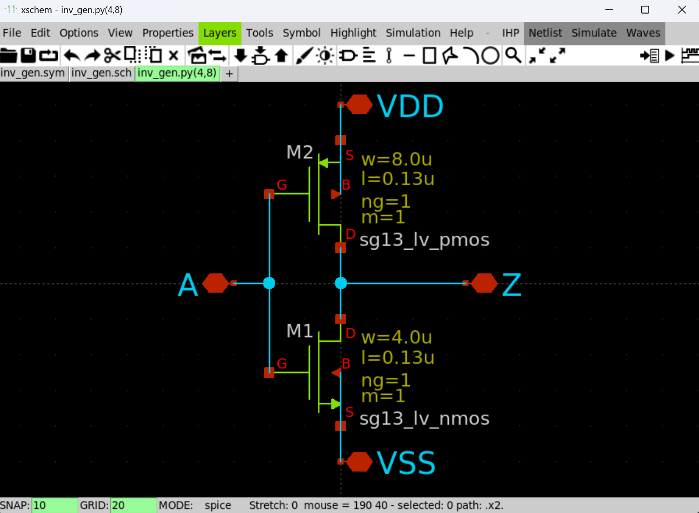Switch to the inv_gen.sym tab
Image resolution: width=699 pixels, height=513 pixels.
click(33, 73)
